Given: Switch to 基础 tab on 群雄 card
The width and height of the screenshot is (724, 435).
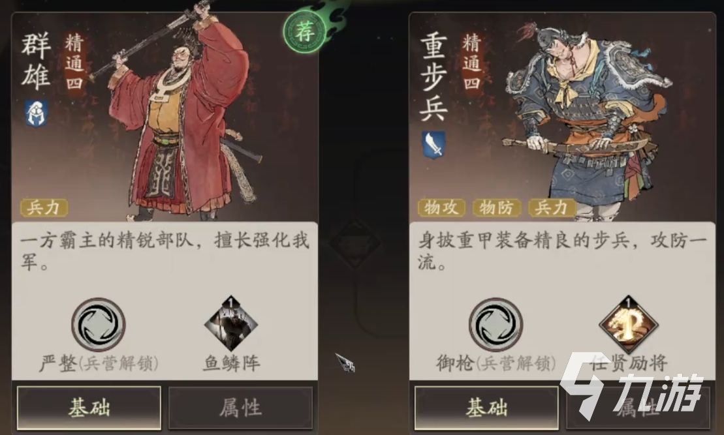Looking at the screenshot, I should 89,408.
